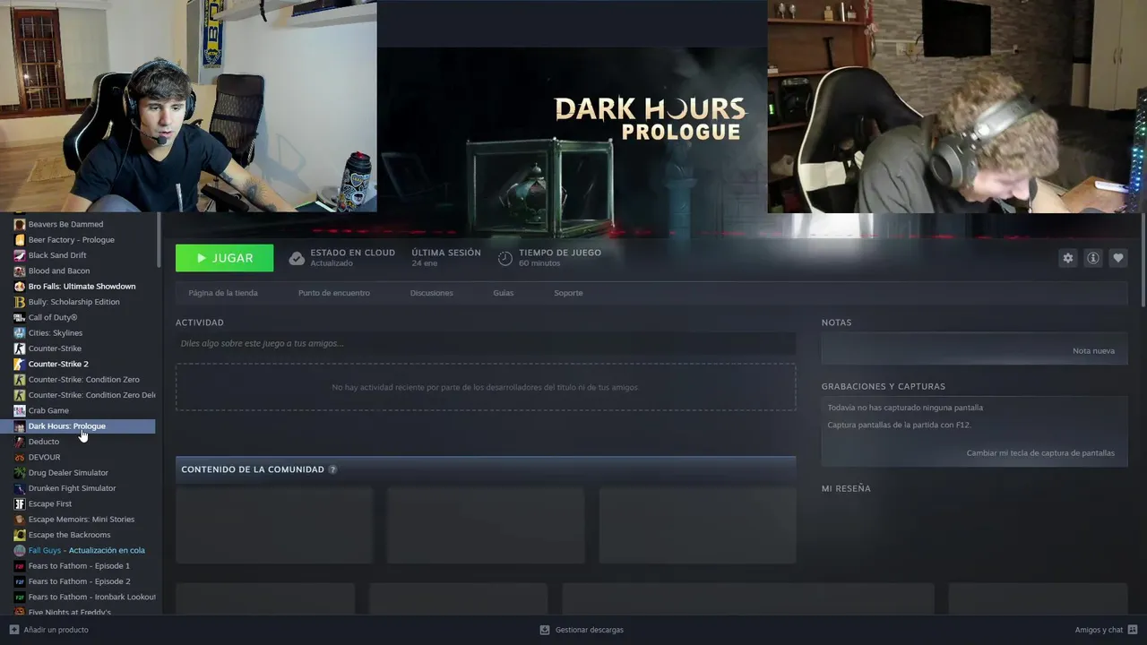Click the community content help icon
Viewport: 1147px width, 645px height.
pos(332,469)
